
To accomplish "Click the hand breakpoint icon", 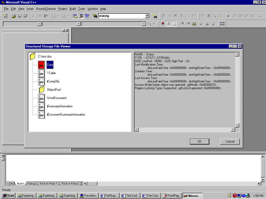I will click(x=194, y=16).
